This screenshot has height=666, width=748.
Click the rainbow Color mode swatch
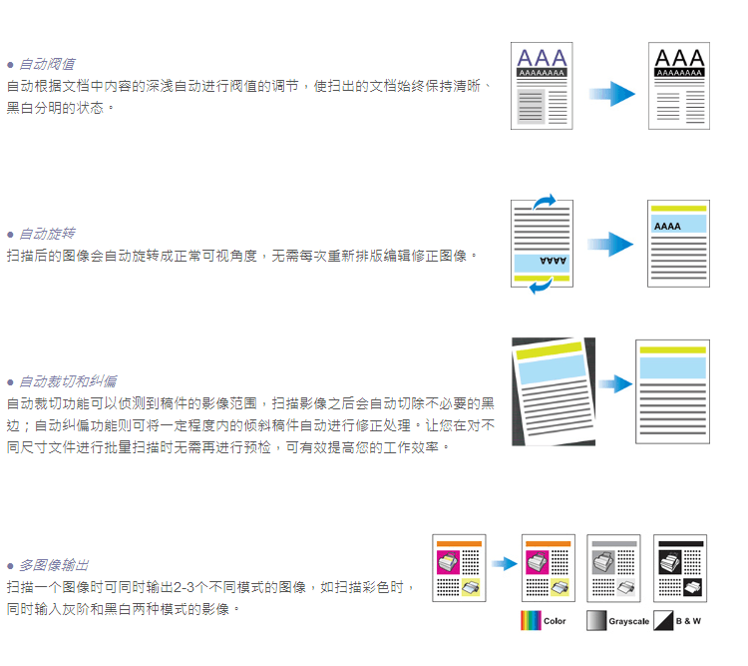point(531,621)
